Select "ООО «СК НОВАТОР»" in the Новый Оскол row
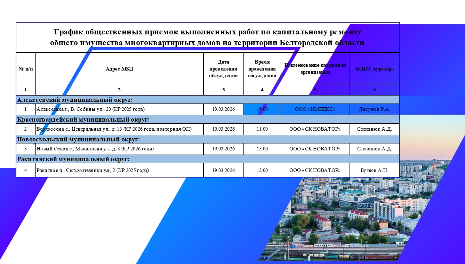 coord(315,149)
